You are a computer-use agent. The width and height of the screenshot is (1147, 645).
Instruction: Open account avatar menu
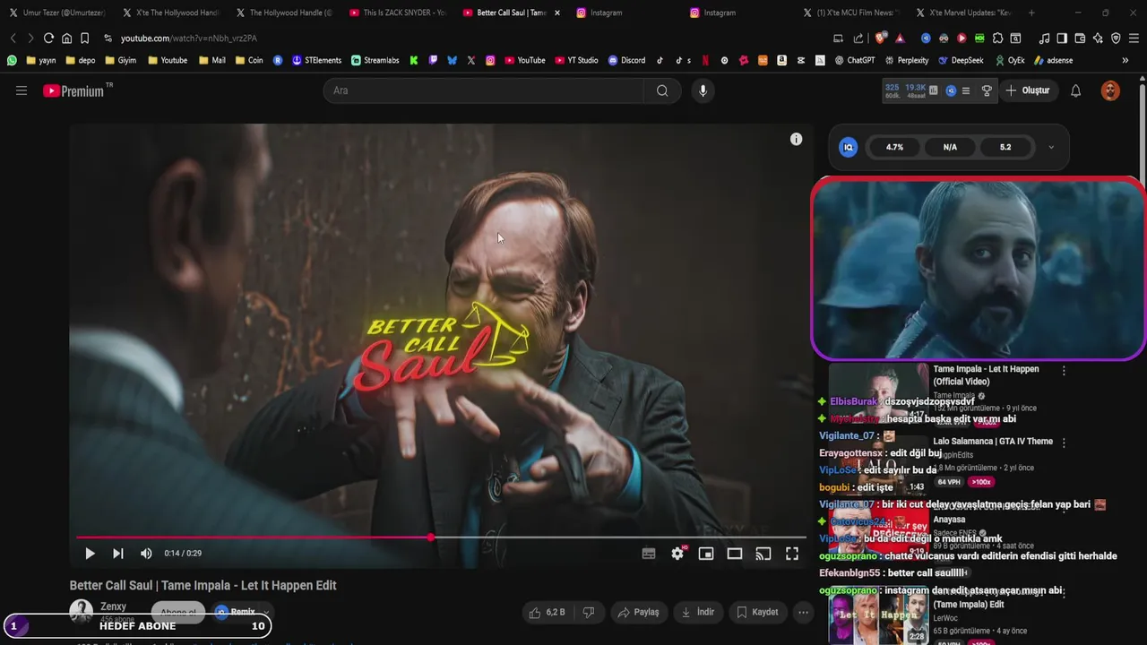pyautogui.click(x=1110, y=90)
